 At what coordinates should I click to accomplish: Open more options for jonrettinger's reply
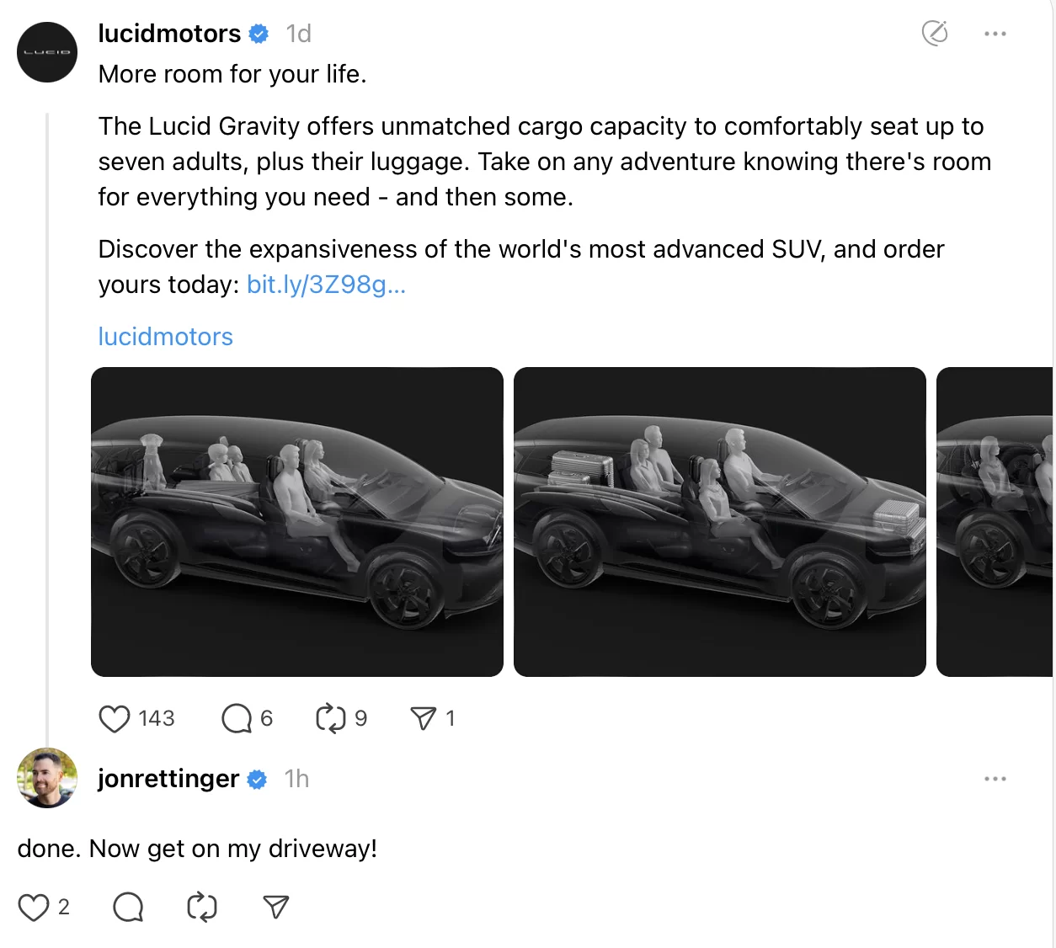pyautogui.click(x=995, y=779)
